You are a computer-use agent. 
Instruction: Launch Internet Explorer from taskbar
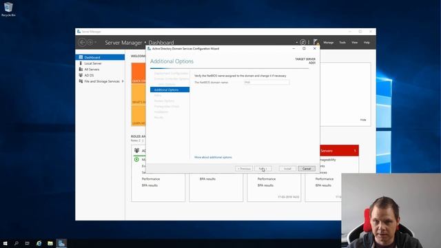coord(39,243)
